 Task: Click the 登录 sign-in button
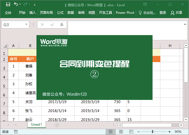[163, 13]
